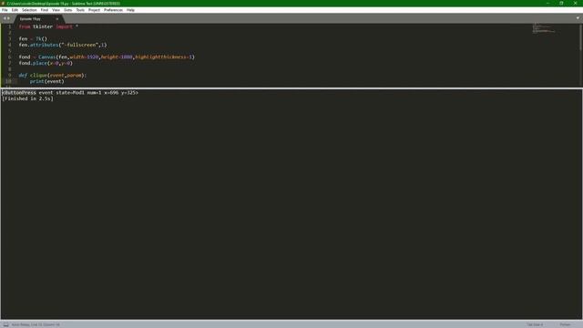Restore down the Sublime Text window

tap(561, 3)
